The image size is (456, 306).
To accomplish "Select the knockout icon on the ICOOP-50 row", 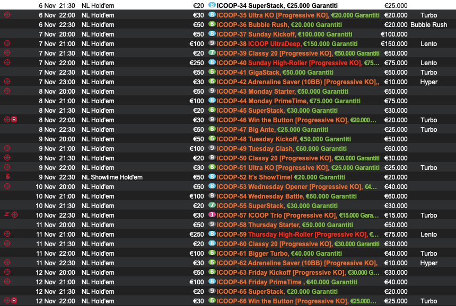I will (7, 158).
